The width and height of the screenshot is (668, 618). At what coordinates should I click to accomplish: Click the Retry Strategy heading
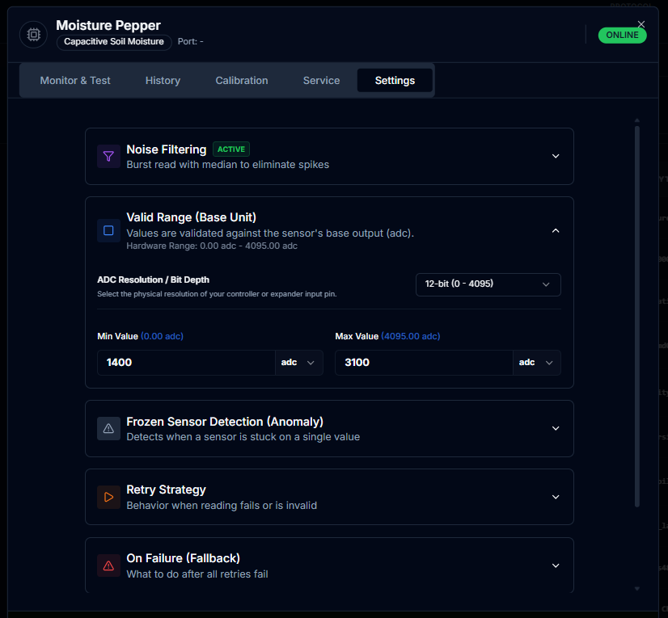(x=166, y=490)
